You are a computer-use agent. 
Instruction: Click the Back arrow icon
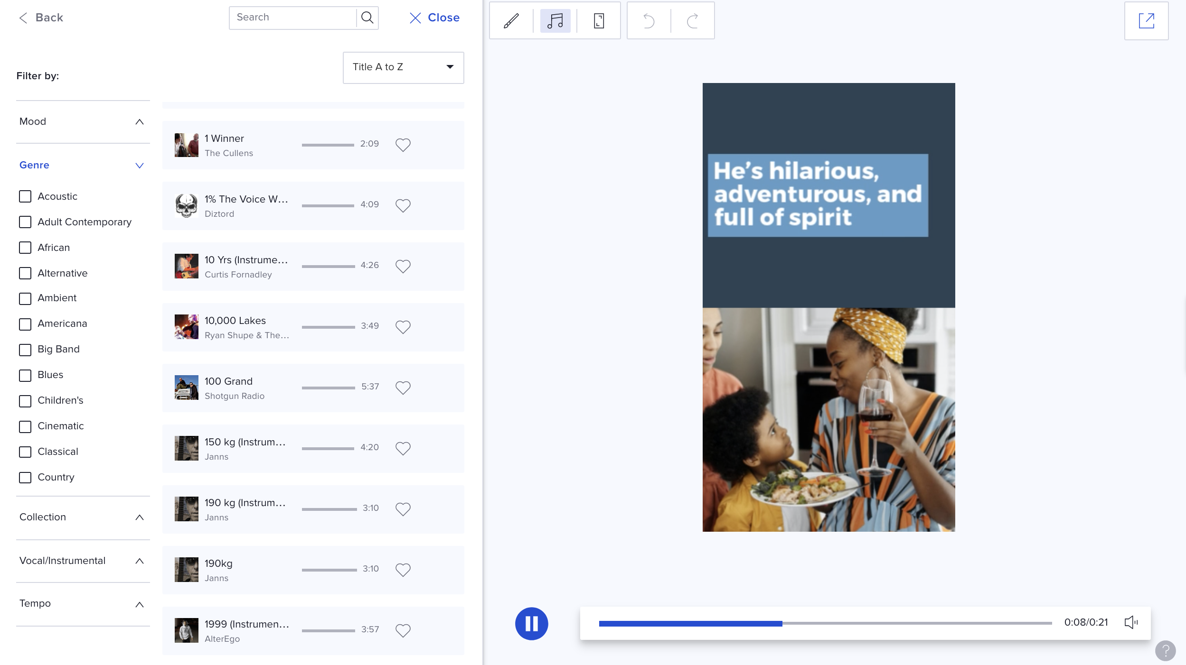coord(23,18)
